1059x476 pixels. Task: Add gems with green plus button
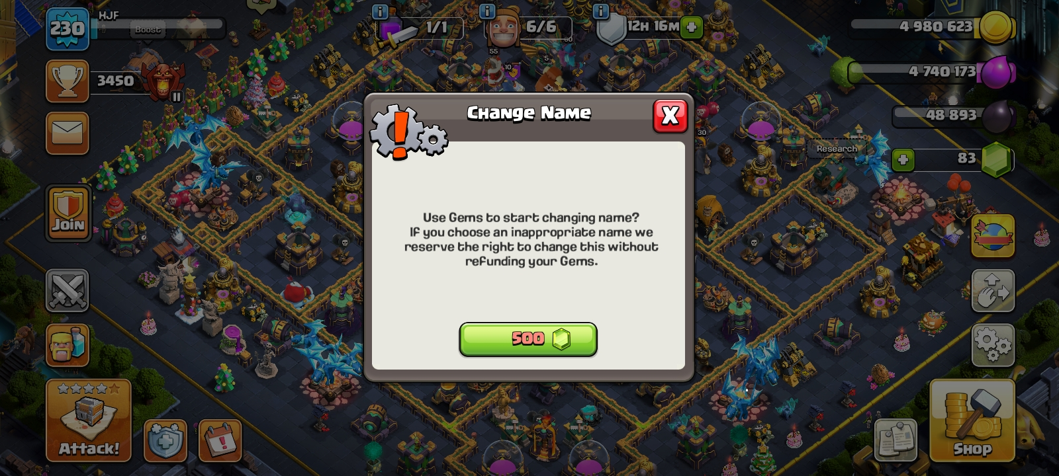coord(903,160)
